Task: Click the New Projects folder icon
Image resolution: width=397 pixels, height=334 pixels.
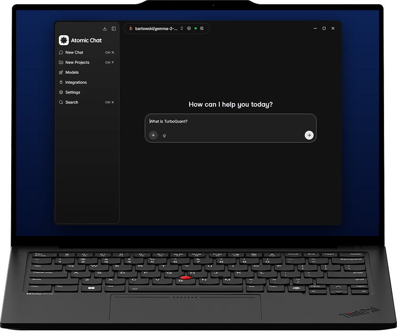Action: [x=61, y=62]
